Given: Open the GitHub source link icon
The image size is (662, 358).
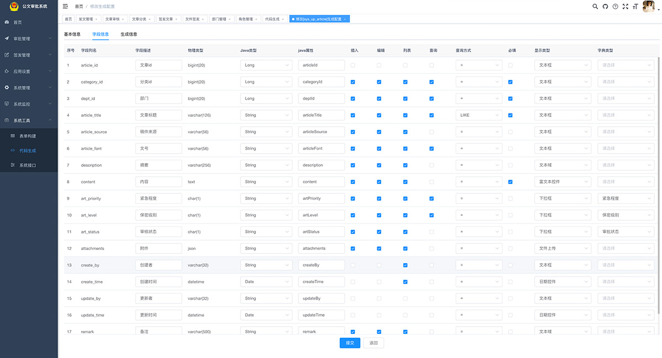Looking at the screenshot, I should [605, 7].
